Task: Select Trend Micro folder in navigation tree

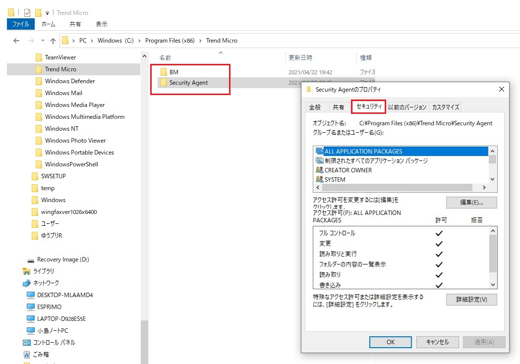Action: (60, 69)
